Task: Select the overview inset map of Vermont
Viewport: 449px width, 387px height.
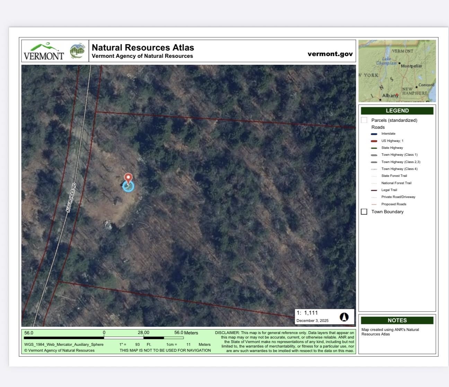Action: tap(397, 71)
